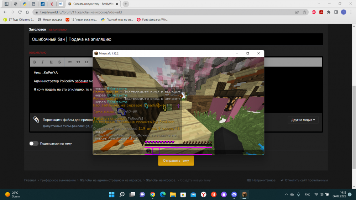Open 'Полный курс по из...' bookmark

click(x=117, y=20)
